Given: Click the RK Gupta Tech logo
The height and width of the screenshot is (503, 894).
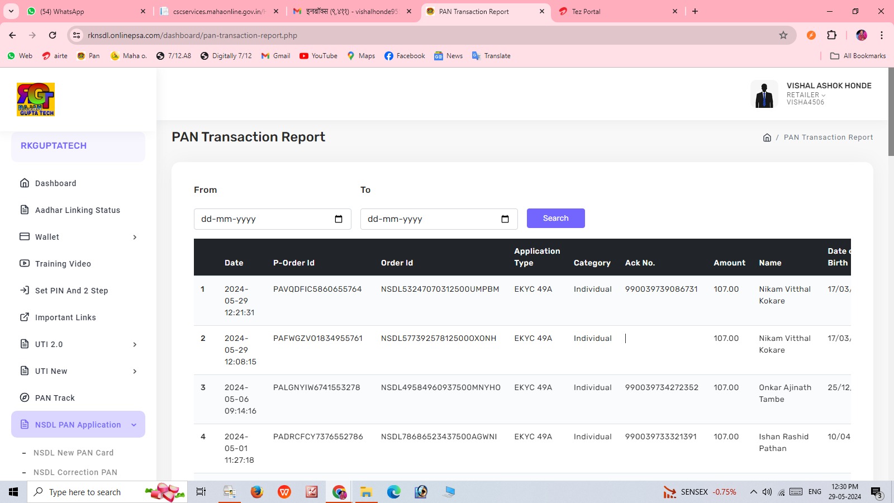Looking at the screenshot, I should tap(36, 99).
